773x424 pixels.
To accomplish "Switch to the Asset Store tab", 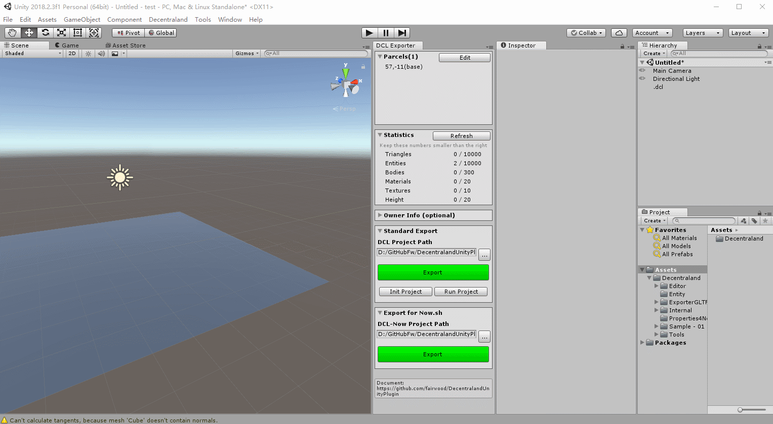I will (x=126, y=45).
